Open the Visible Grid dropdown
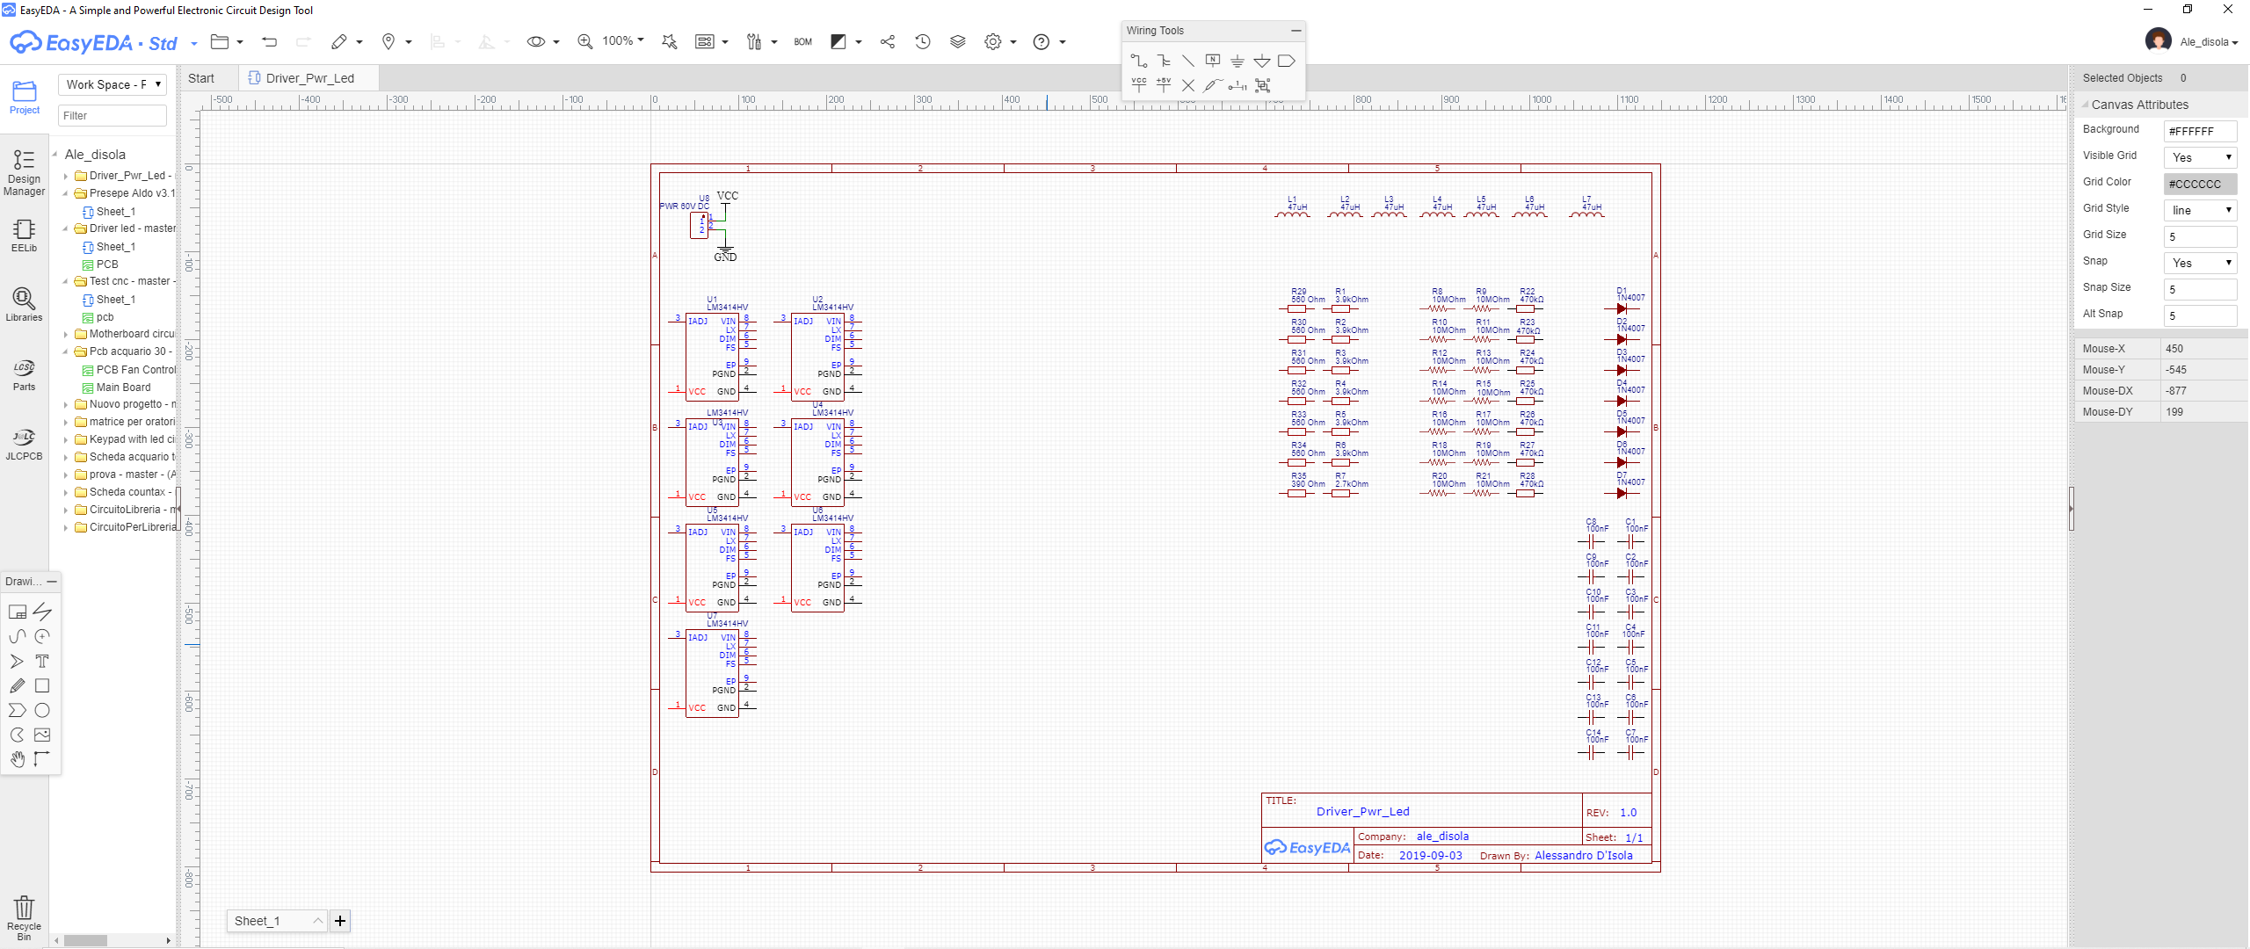The image size is (2250, 949). (x=2199, y=157)
